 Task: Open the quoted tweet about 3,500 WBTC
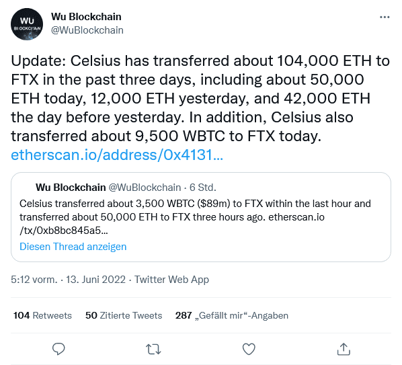click(201, 217)
